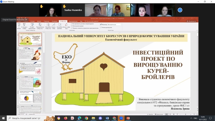Screen dimensions: 215x121
Task: Click Fit slide to window icon
Action: pos(197,114)
